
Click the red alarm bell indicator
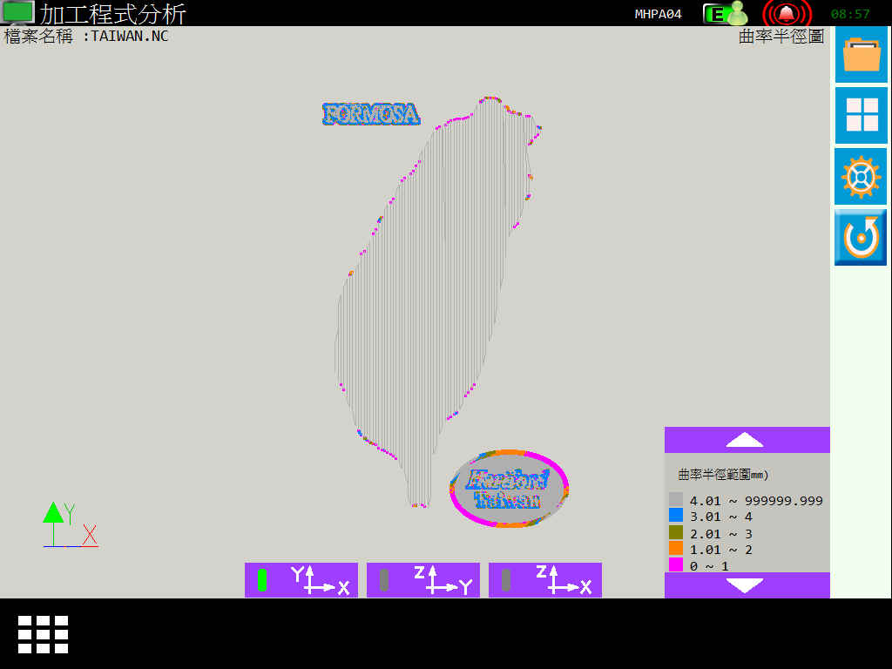pos(787,13)
